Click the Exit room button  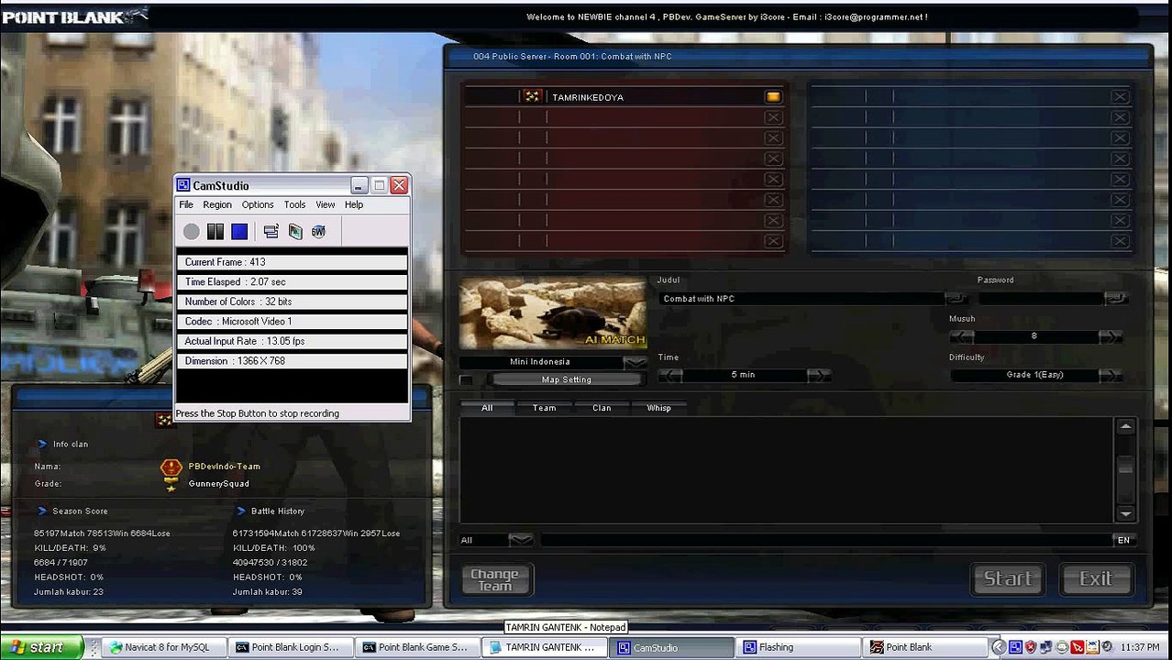(1096, 578)
